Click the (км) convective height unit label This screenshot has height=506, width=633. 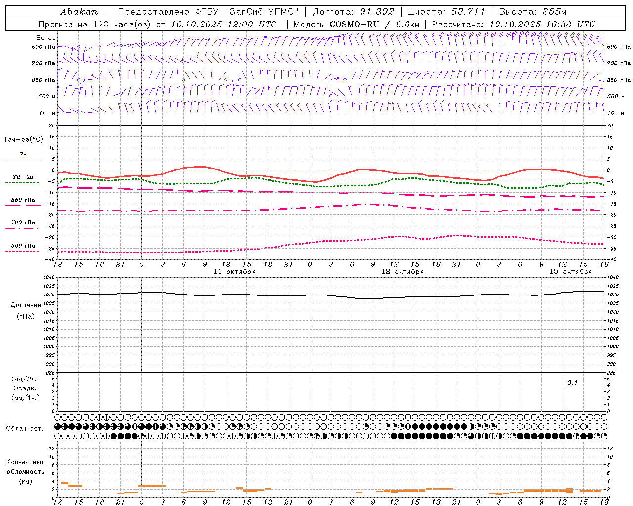(x=25, y=481)
